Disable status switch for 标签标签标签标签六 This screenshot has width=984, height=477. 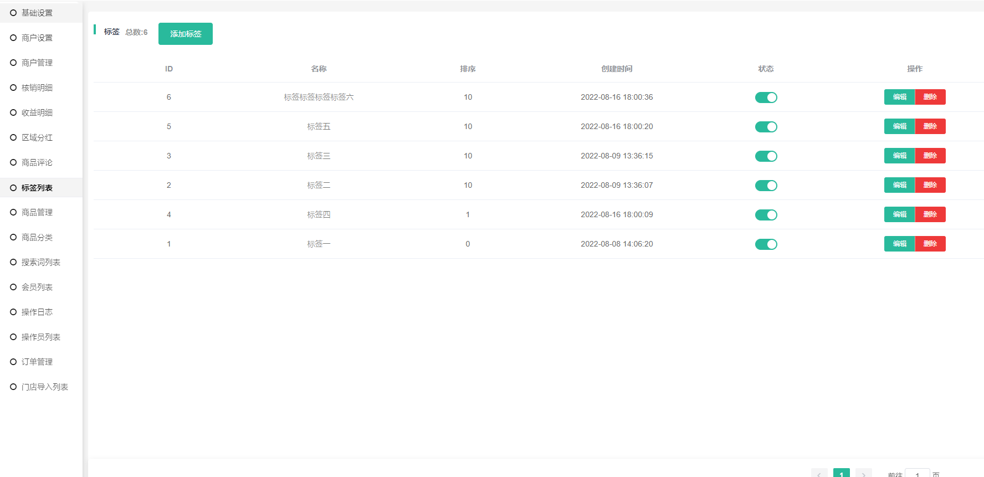(766, 98)
